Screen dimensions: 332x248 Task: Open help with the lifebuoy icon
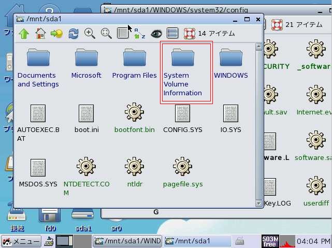pyautogui.click(x=189, y=33)
